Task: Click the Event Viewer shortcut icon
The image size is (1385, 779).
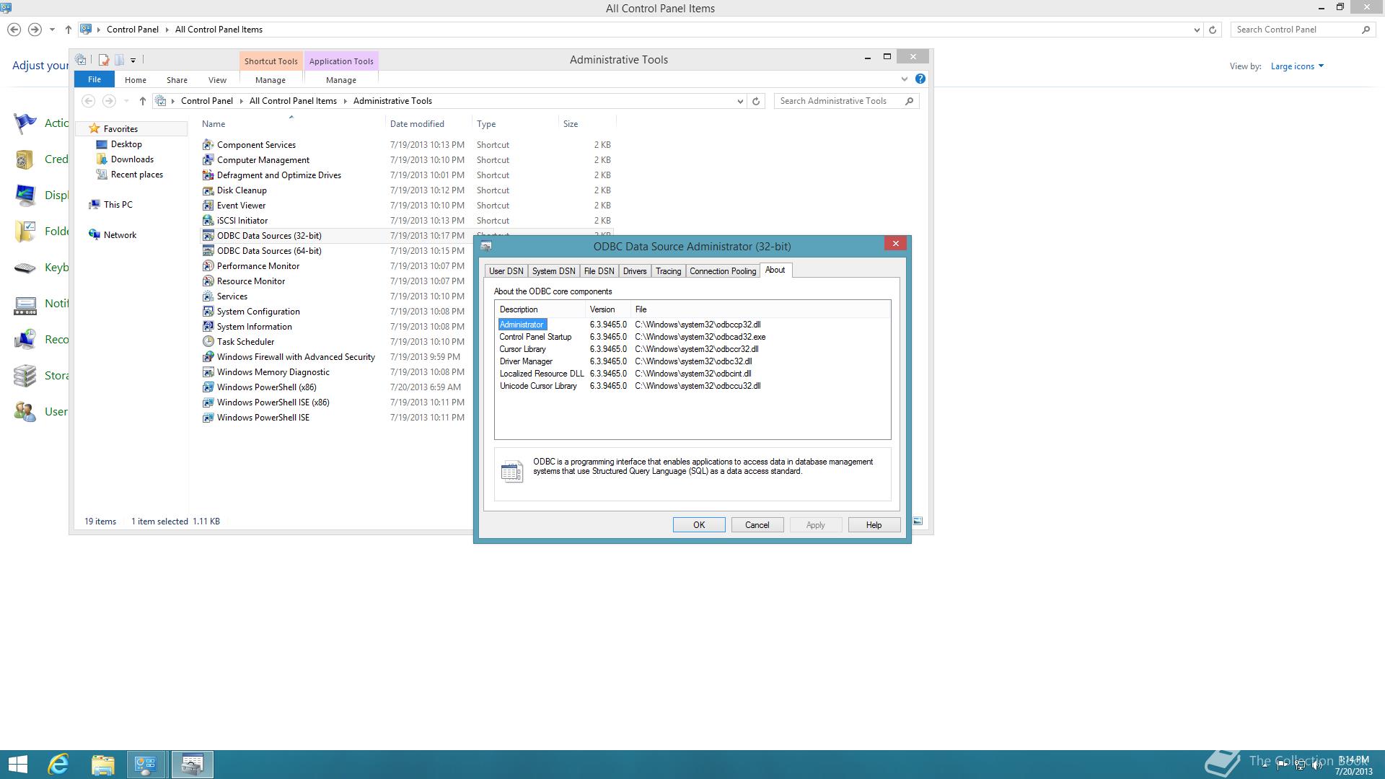Action: pos(208,206)
